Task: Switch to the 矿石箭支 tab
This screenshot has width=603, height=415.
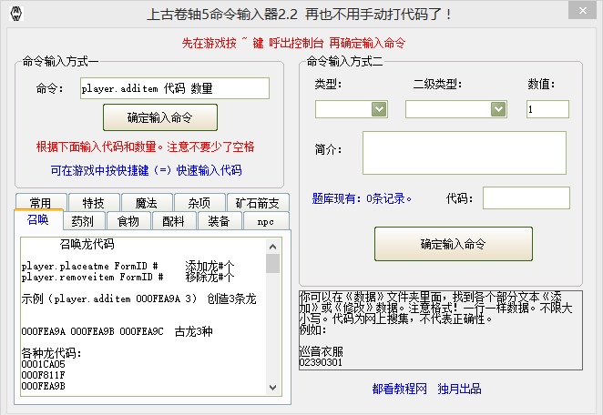Action: click(257, 202)
